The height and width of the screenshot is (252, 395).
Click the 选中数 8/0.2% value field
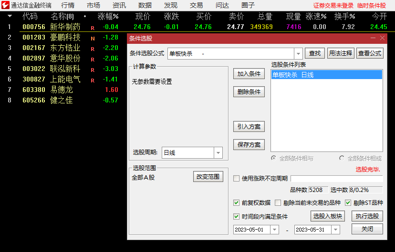366,190
